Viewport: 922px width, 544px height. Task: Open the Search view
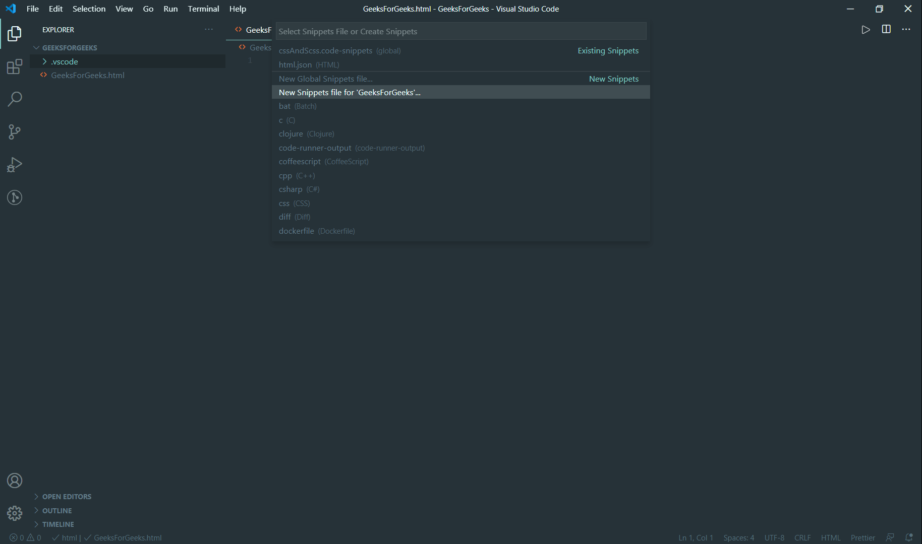coord(15,99)
